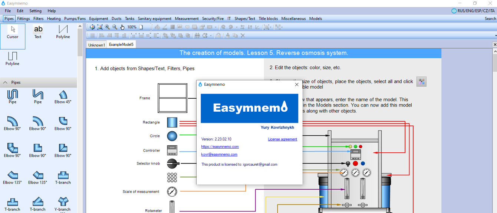This screenshot has width=497, height=213.
Task: Switch to the ExampleModel5 tab
Action: 121,44
